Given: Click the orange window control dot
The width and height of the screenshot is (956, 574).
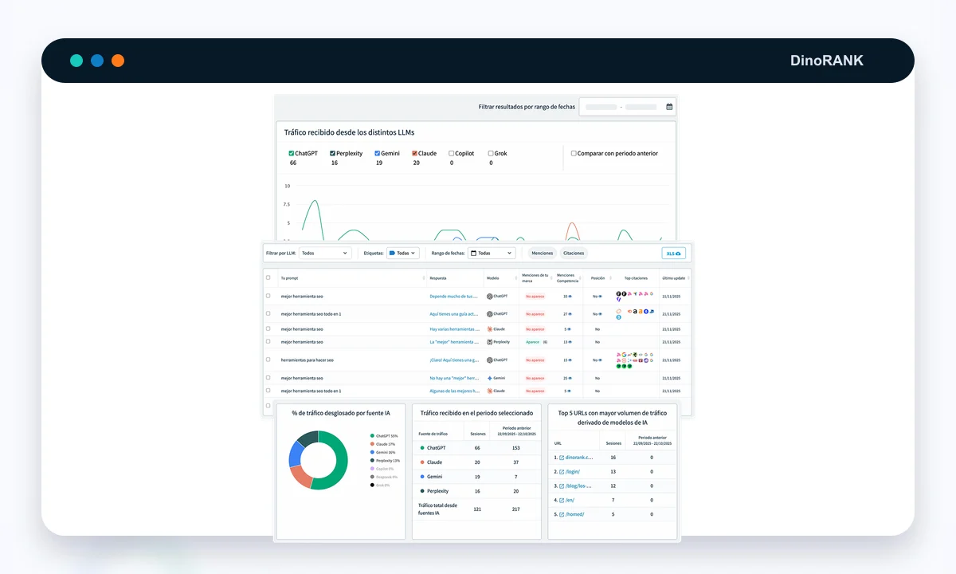Looking at the screenshot, I should pyautogui.click(x=118, y=61).
